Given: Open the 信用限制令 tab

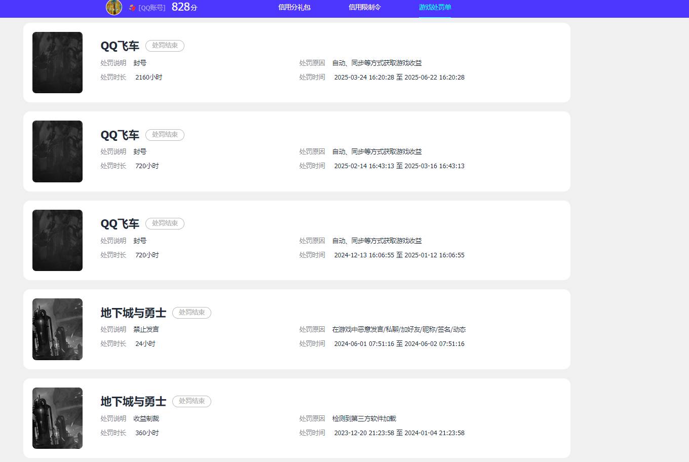Looking at the screenshot, I should (x=365, y=8).
